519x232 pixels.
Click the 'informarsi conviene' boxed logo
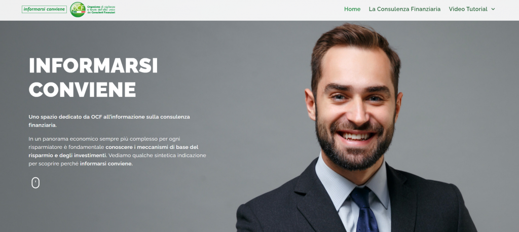(x=45, y=9)
